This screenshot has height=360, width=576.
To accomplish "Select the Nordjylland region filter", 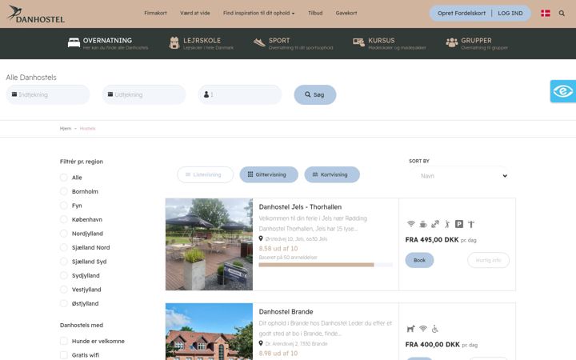I will [x=63, y=234].
